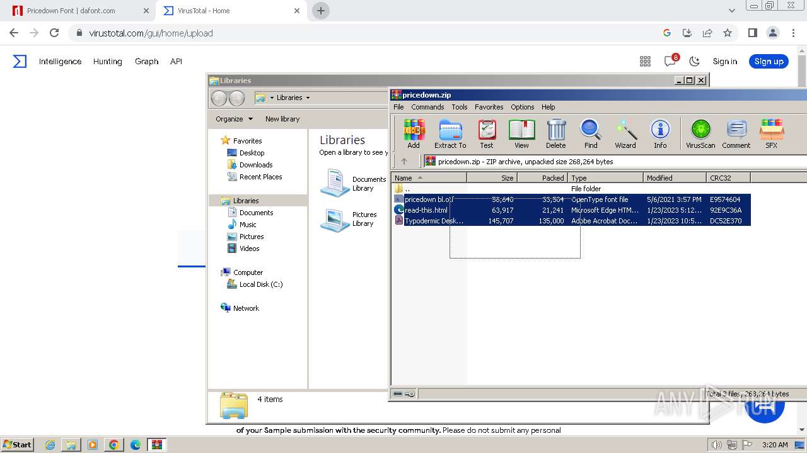Start VirusScan on the archive
Viewport: 807px width, 453px height.
coord(700,134)
